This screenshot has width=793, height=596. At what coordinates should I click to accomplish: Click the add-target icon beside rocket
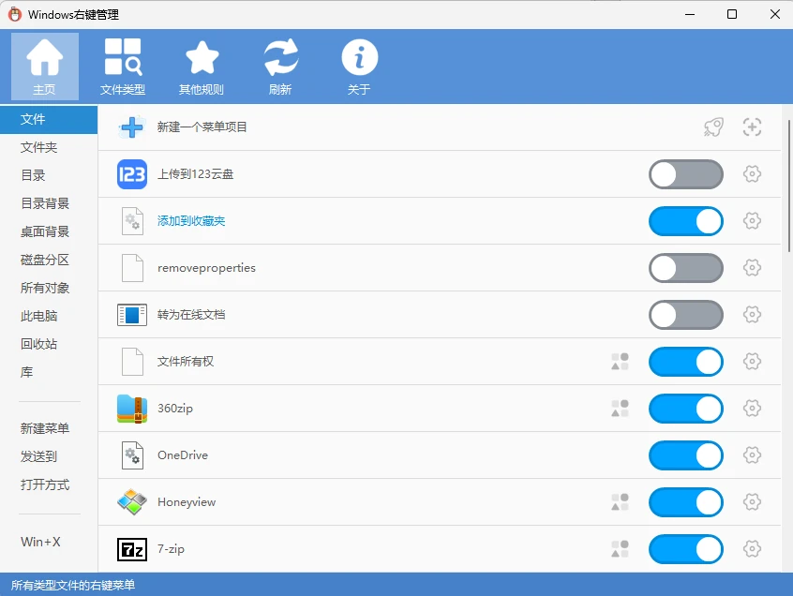(x=752, y=127)
